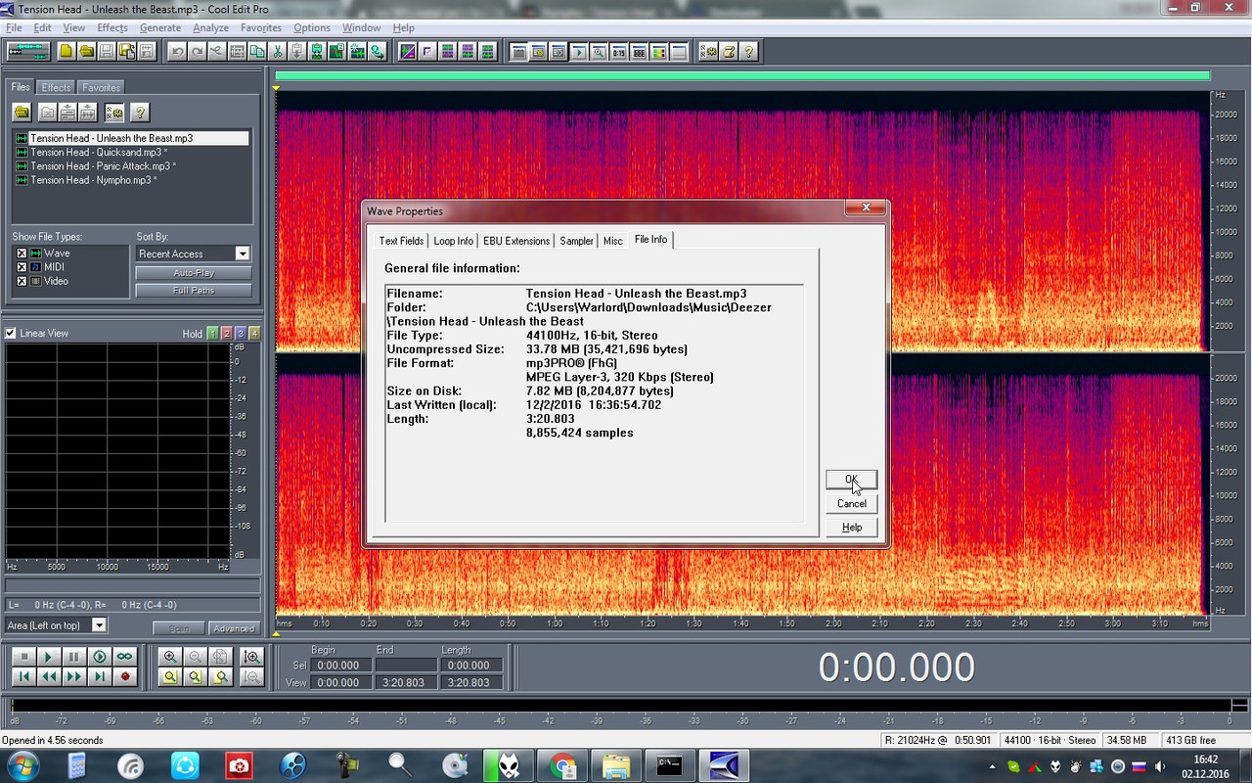Click the red Record button

tap(125, 676)
